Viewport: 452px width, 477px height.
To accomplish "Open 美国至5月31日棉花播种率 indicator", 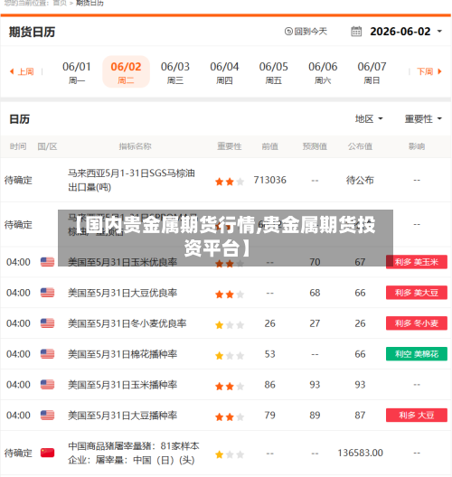I will coord(122,354).
